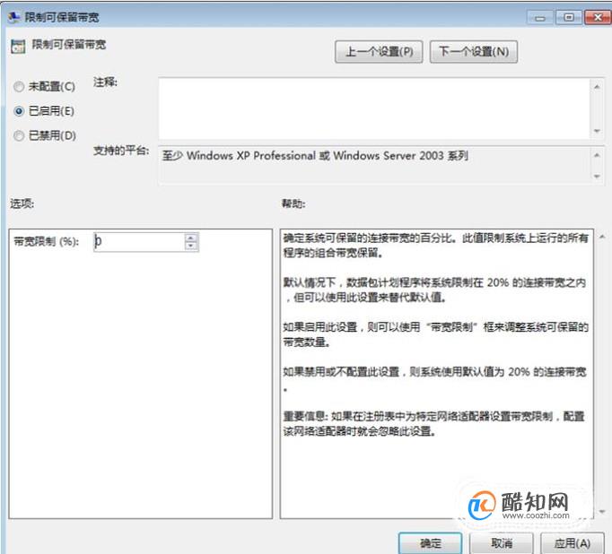Decrease bandwidth limit with spinner down arrow

tap(191, 246)
